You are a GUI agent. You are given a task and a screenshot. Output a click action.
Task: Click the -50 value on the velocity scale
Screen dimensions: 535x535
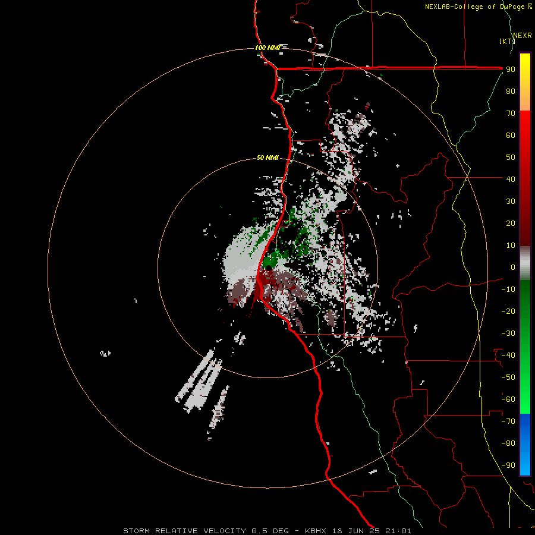[508, 377]
